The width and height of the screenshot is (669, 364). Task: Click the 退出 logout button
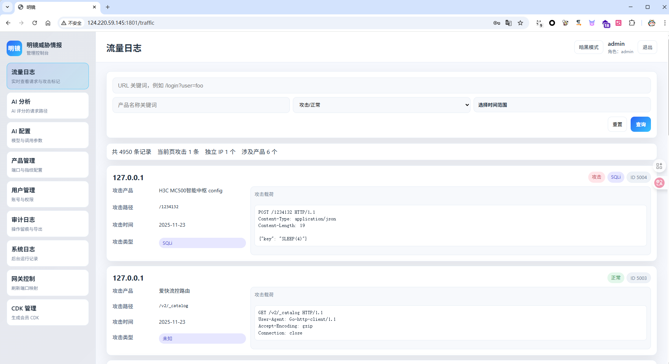(x=648, y=47)
